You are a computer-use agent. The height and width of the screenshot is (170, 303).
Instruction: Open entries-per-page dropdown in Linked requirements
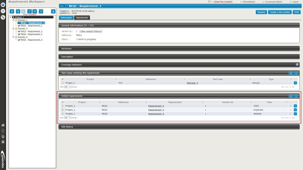click(67, 118)
